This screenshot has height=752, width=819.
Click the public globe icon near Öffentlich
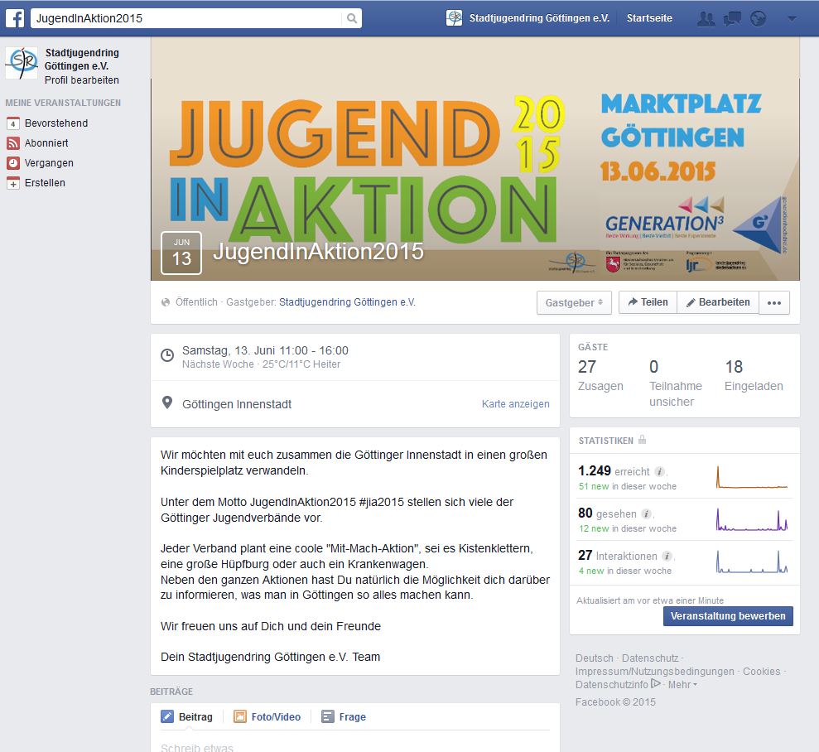(166, 302)
